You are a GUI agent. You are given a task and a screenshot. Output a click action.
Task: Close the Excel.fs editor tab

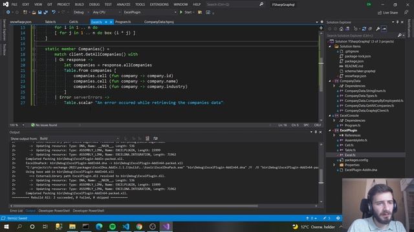[x=111, y=22]
